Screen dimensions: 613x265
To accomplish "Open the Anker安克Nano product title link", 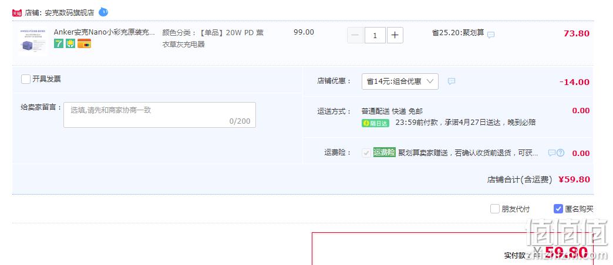I will (x=105, y=32).
